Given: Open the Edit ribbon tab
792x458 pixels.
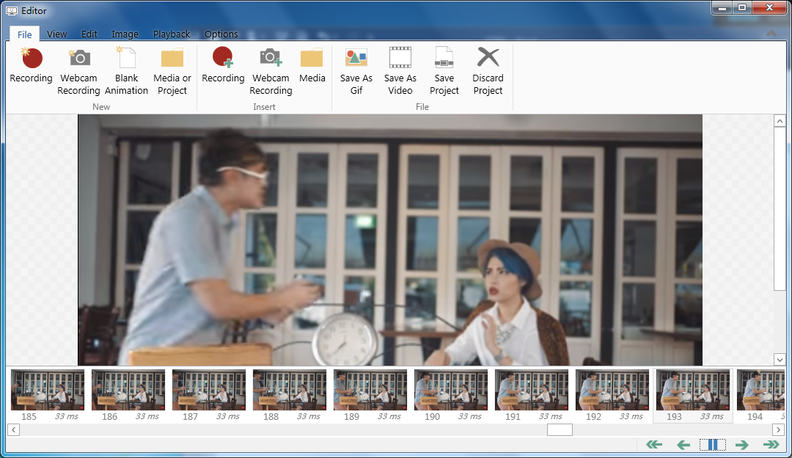Looking at the screenshot, I should [x=89, y=34].
